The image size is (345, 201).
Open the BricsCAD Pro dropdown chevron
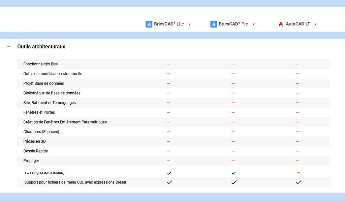[x=253, y=24]
